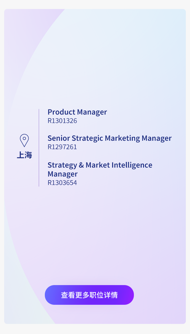Click job ID R1303654
Screen dimensions: 190x334
point(62,183)
